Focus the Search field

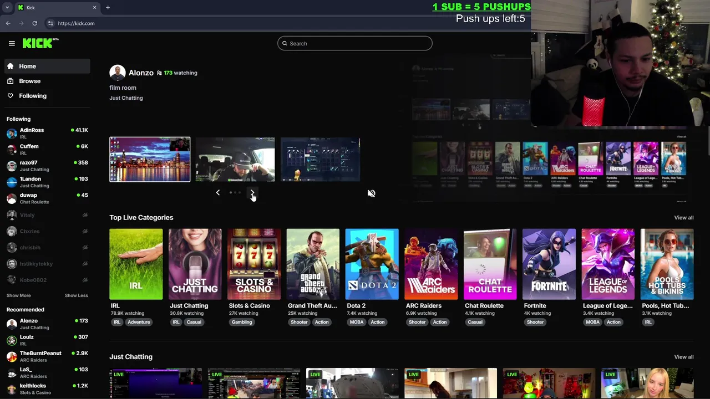point(355,43)
